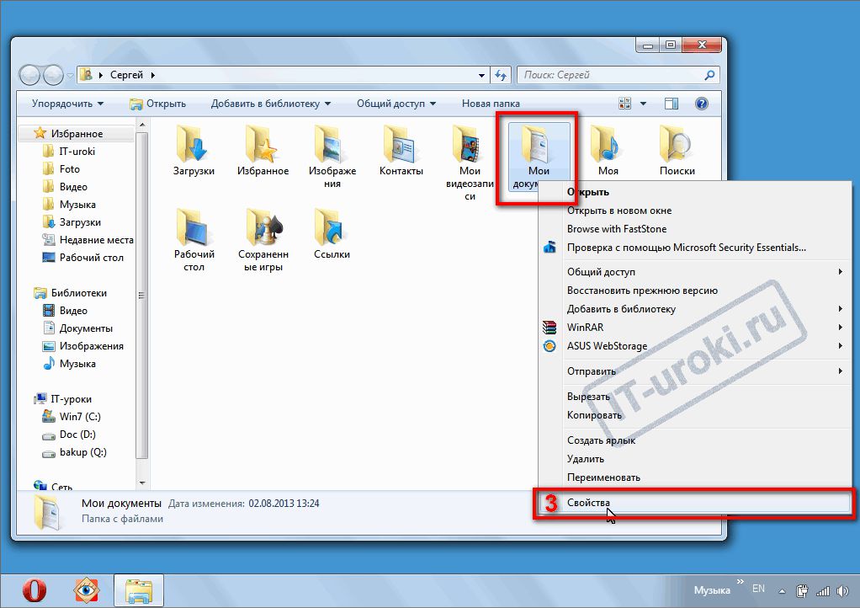Click the volume speaker tray icon
860x608 pixels.
[842, 591]
